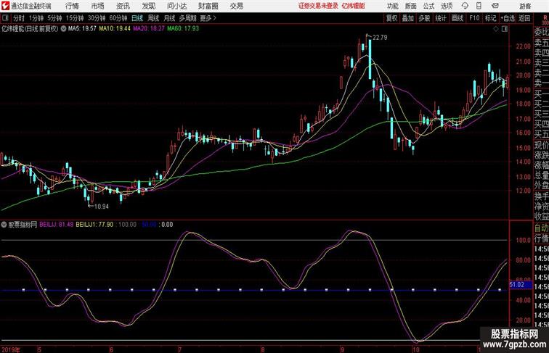Click the MA20: 18.27 value
Screen dimensions: 549x353
149,29
